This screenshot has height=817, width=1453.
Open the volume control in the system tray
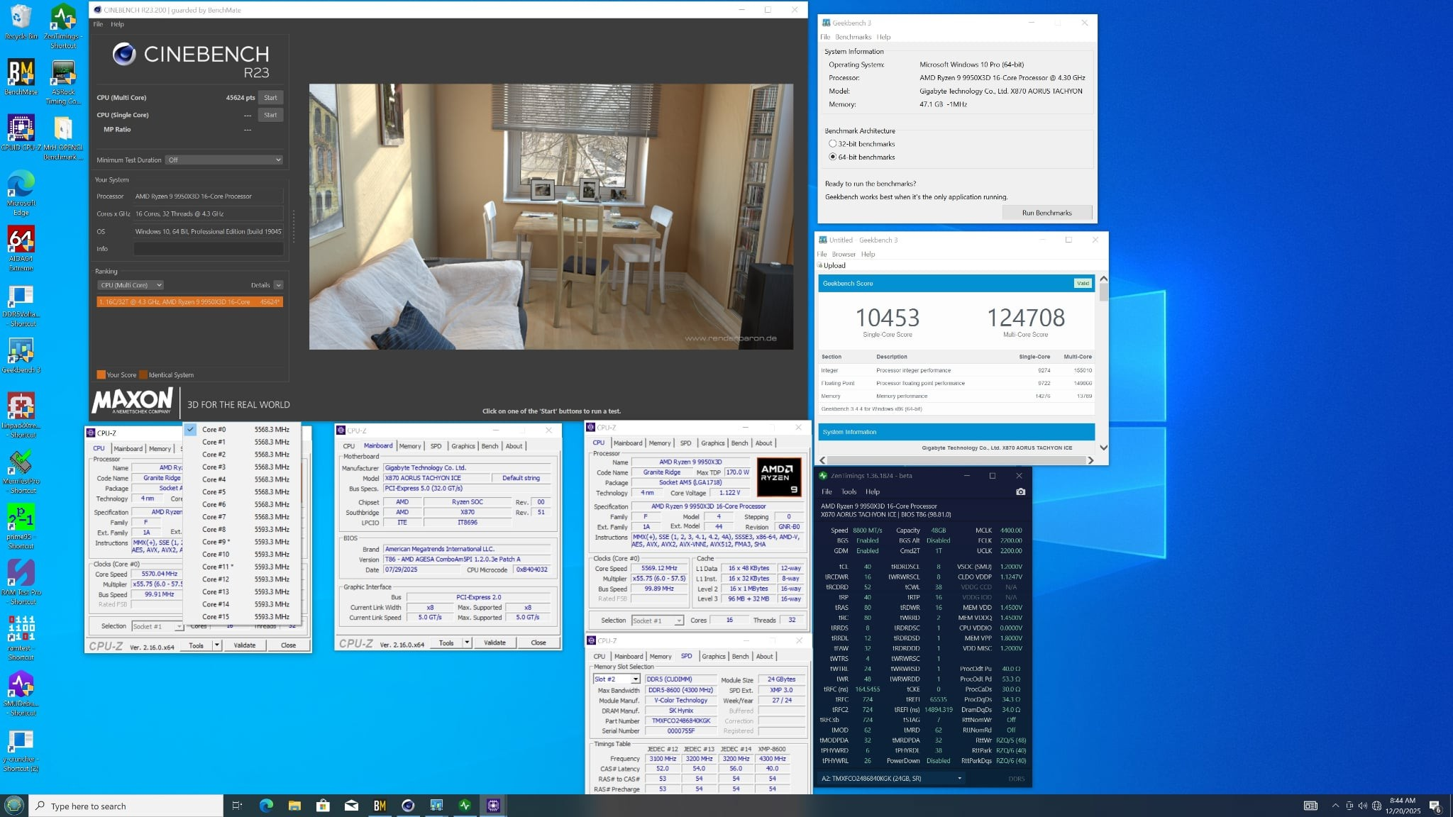[1362, 806]
